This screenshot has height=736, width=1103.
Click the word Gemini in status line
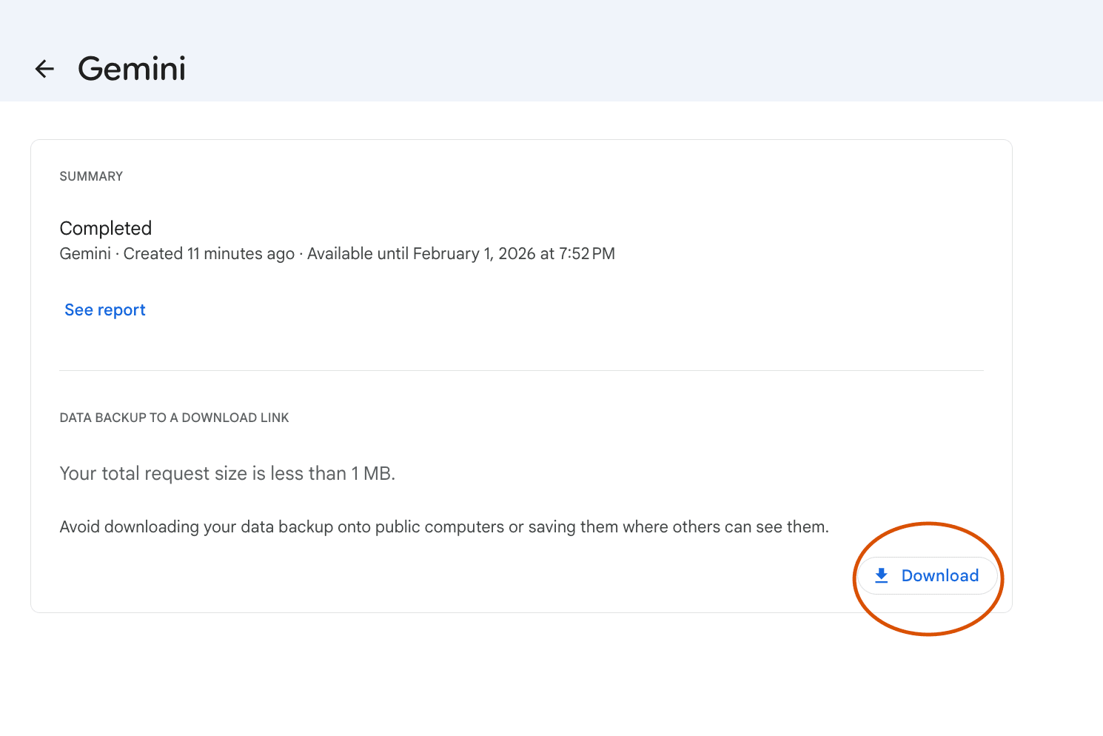tap(85, 254)
